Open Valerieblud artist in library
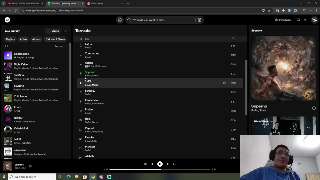 click(x=36, y=130)
